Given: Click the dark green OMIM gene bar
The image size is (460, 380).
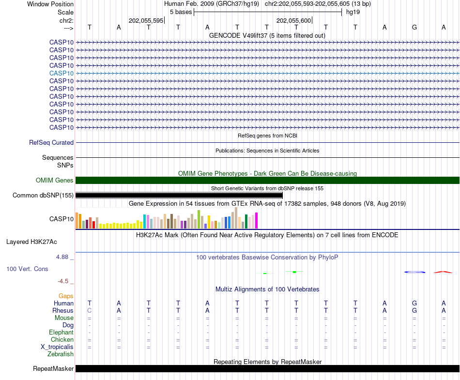Looking at the screenshot, I should click(267, 181).
